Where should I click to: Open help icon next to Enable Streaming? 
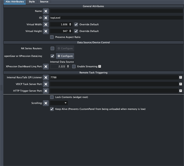(100, 66)
